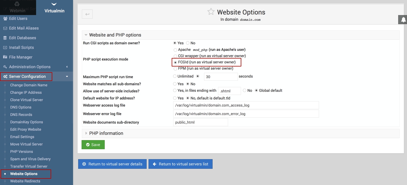407x185 pixels.
Task: Click the green Save button
Action: (93, 145)
